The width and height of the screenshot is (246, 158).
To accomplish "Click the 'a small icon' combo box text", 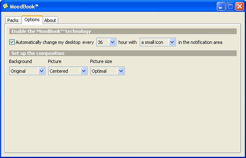I will coord(152,42).
